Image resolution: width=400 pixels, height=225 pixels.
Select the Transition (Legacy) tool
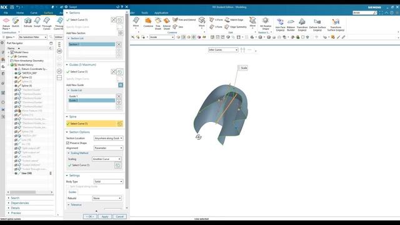coord(302,24)
